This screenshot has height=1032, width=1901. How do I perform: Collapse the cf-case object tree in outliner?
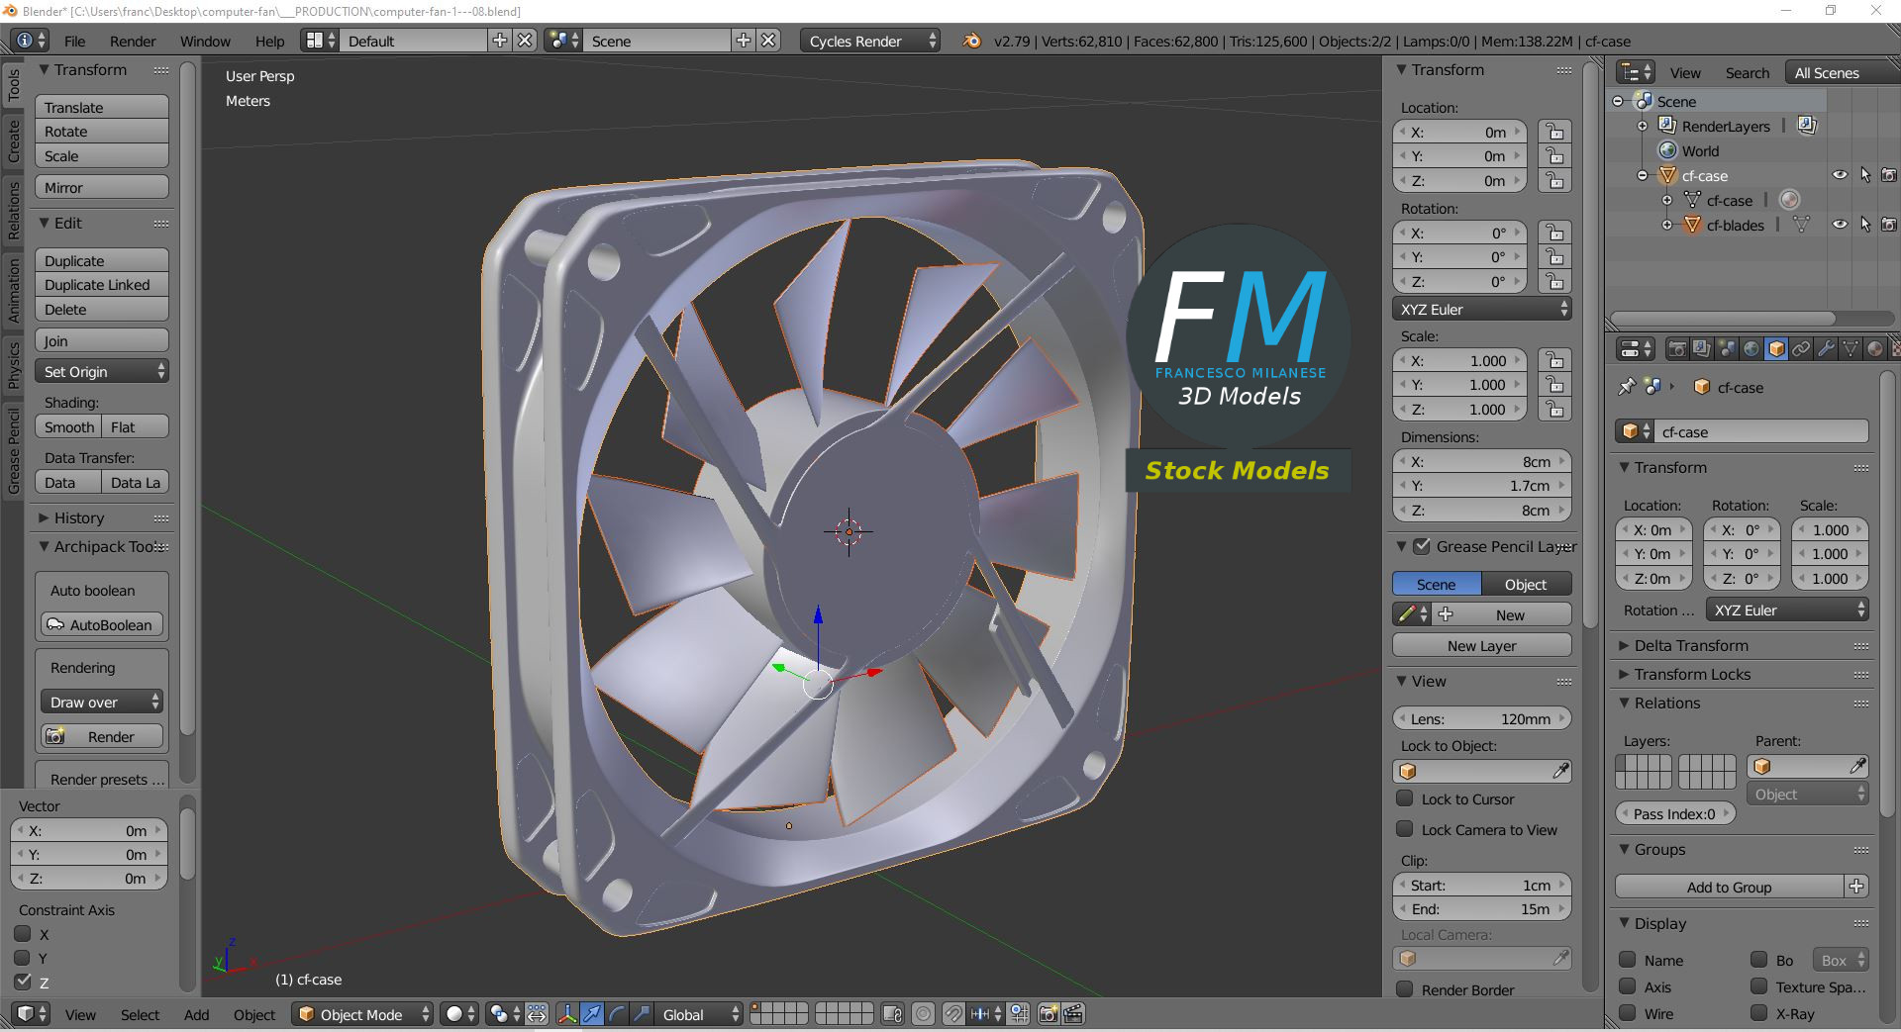click(x=1643, y=175)
